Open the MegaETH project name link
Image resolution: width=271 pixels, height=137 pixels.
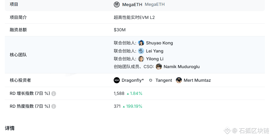coord(132,5)
